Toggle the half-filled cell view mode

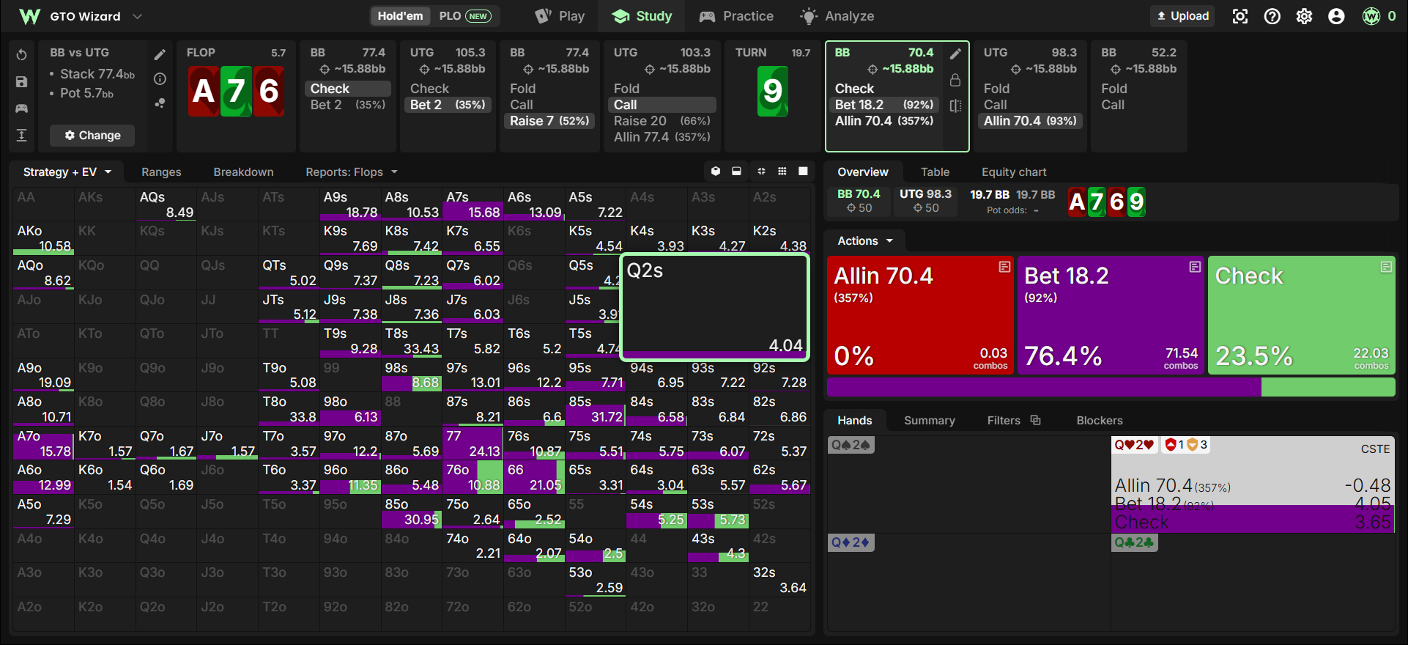point(736,171)
